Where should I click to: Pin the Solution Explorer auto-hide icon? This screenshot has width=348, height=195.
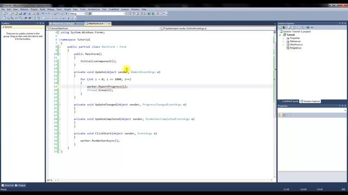pyautogui.click(x=343, y=23)
